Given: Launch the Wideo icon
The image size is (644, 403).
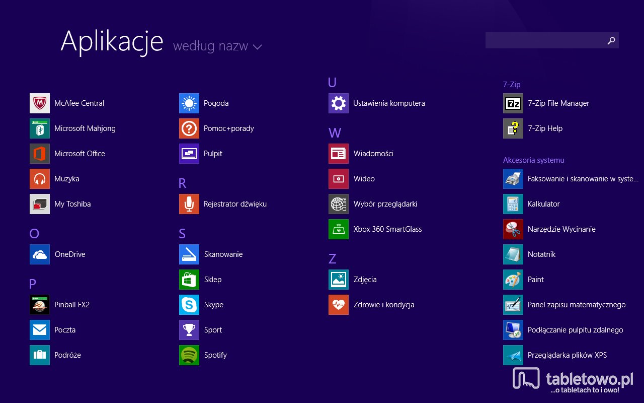Looking at the screenshot, I should click(339, 179).
